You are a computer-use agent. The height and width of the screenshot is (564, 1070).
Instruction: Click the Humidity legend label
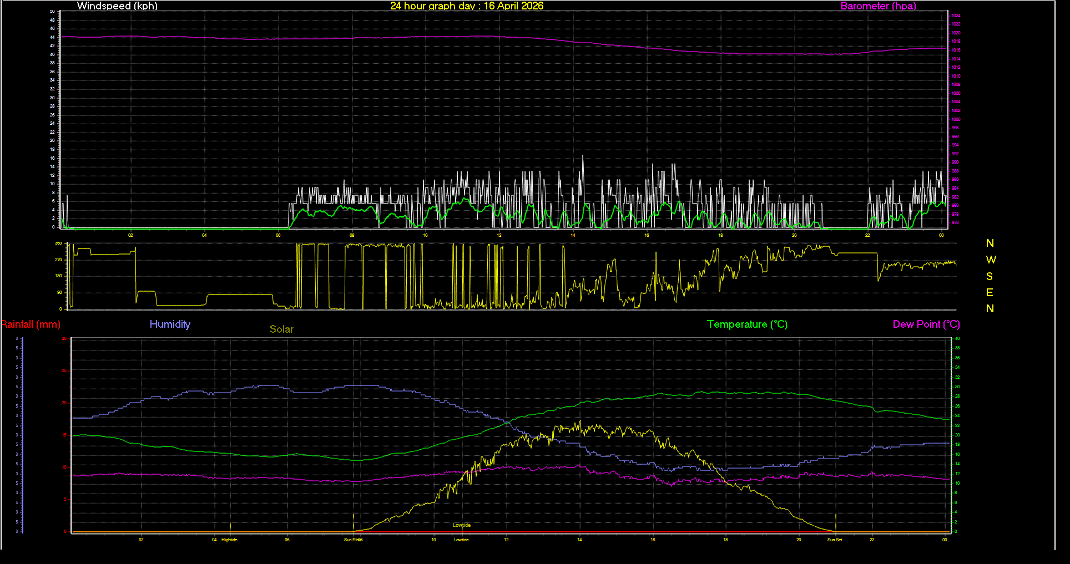pyautogui.click(x=170, y=324)
